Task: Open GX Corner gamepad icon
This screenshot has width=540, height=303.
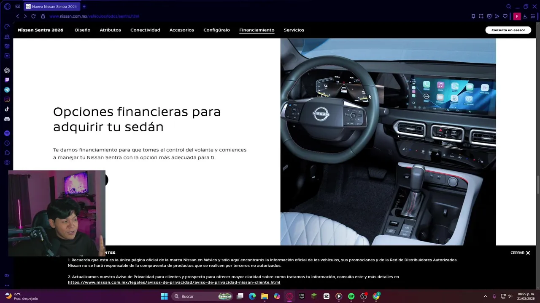Action: [18, 6]
